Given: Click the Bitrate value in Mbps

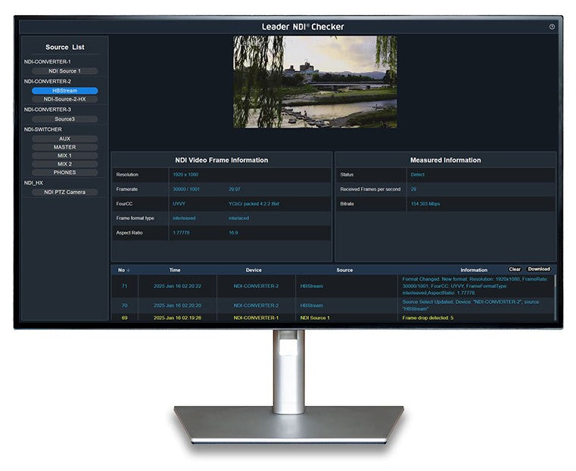Looking at the screenshot, I should coord(425,203).
